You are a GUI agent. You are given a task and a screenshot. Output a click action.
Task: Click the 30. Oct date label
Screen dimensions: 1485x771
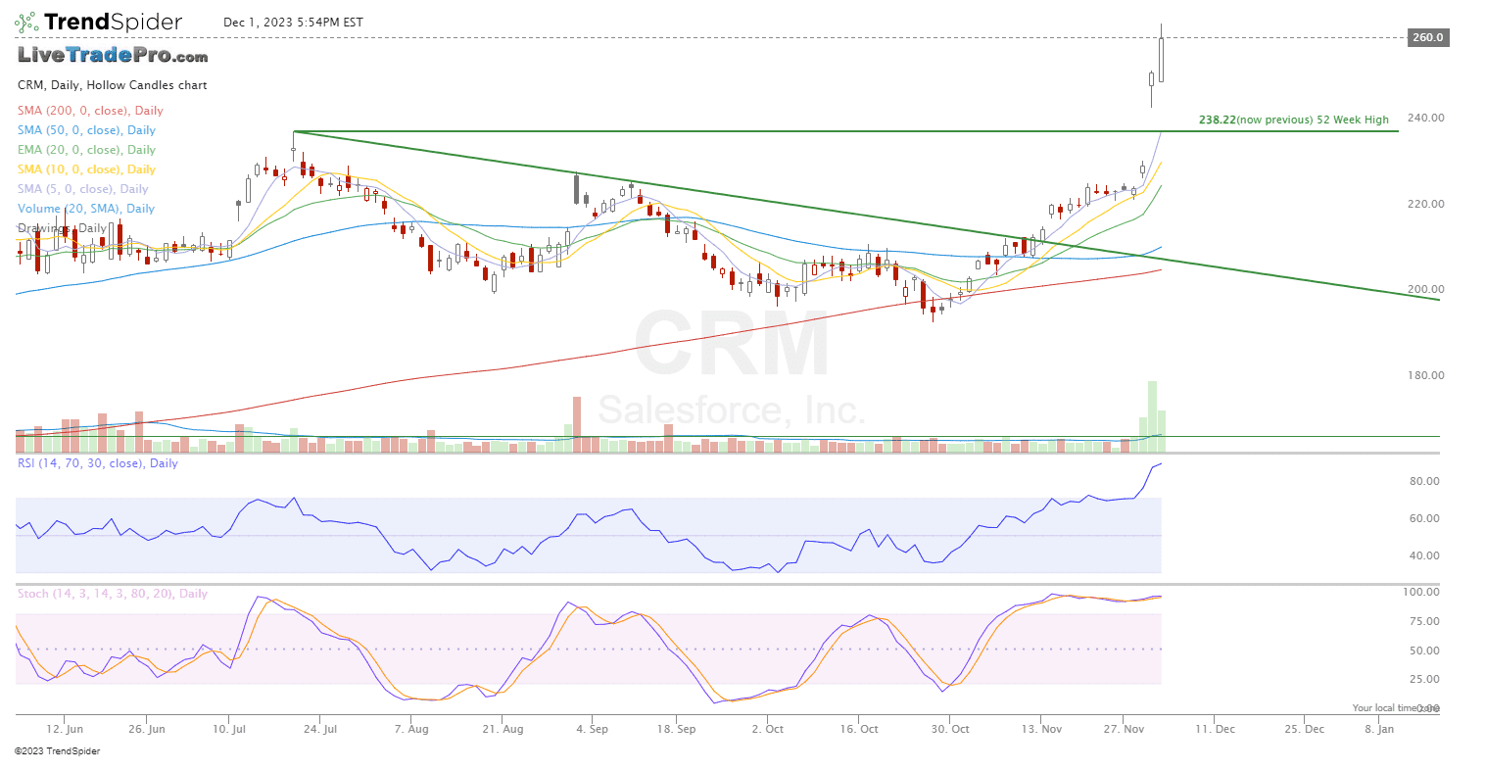[x=950, y=729]
